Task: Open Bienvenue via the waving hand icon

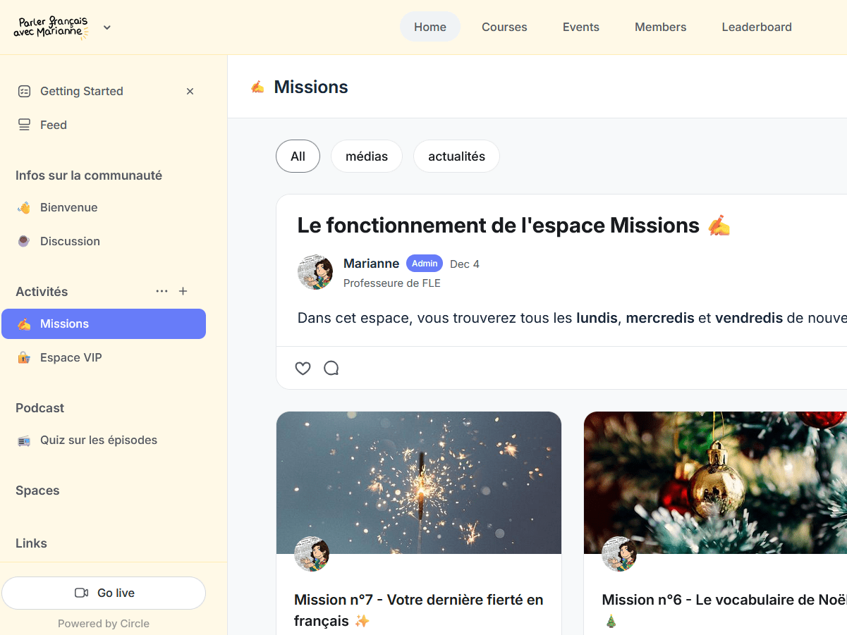Action: (25, 207)
